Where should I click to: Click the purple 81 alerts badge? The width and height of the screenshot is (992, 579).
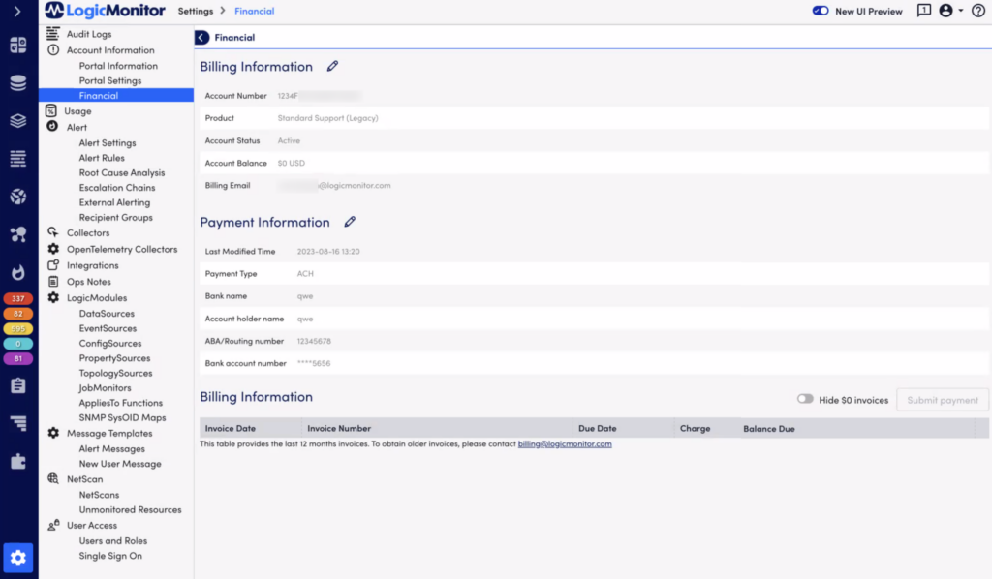point(17,358)
